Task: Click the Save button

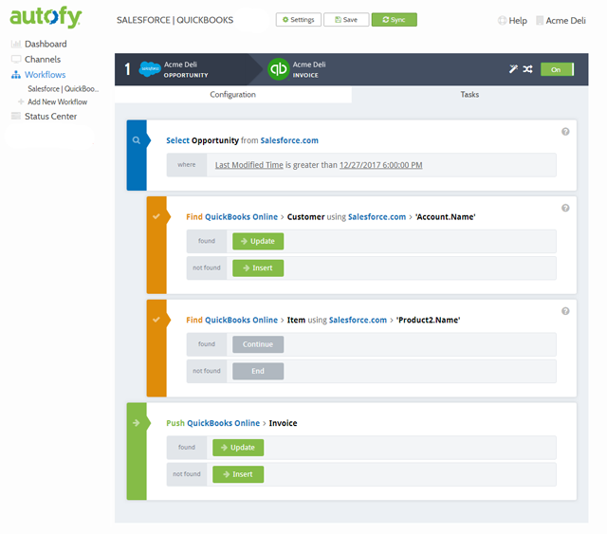Action: 346,20
